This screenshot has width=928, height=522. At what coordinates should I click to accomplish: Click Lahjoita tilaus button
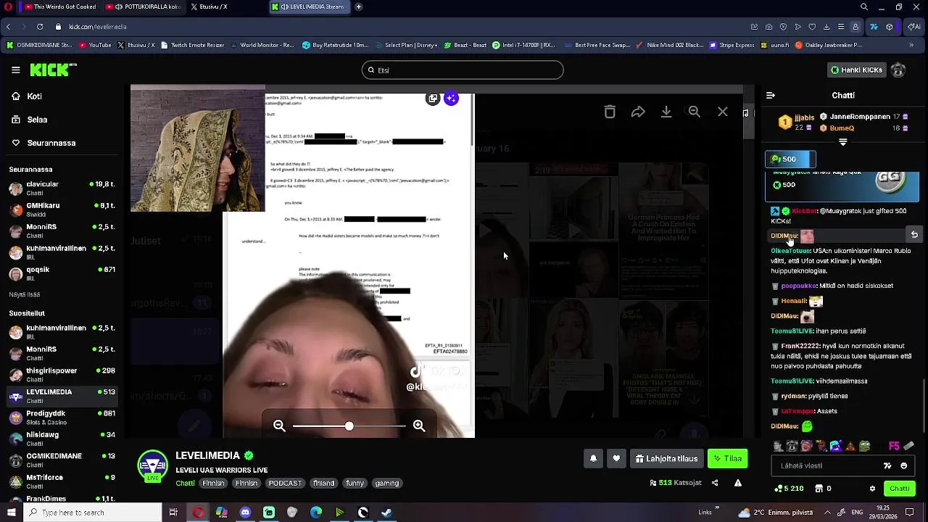click(x=666, y=459)
